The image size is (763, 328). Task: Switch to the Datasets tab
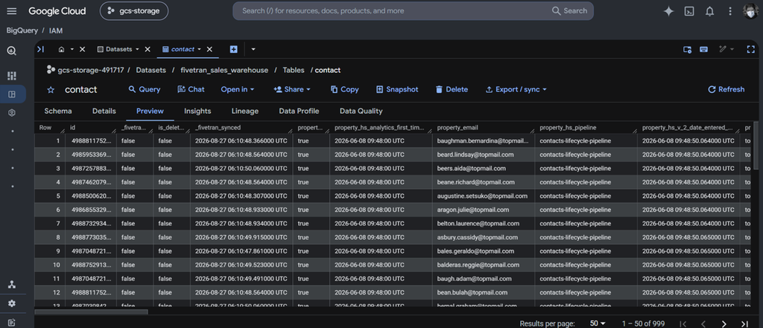[x=115, y=49]
